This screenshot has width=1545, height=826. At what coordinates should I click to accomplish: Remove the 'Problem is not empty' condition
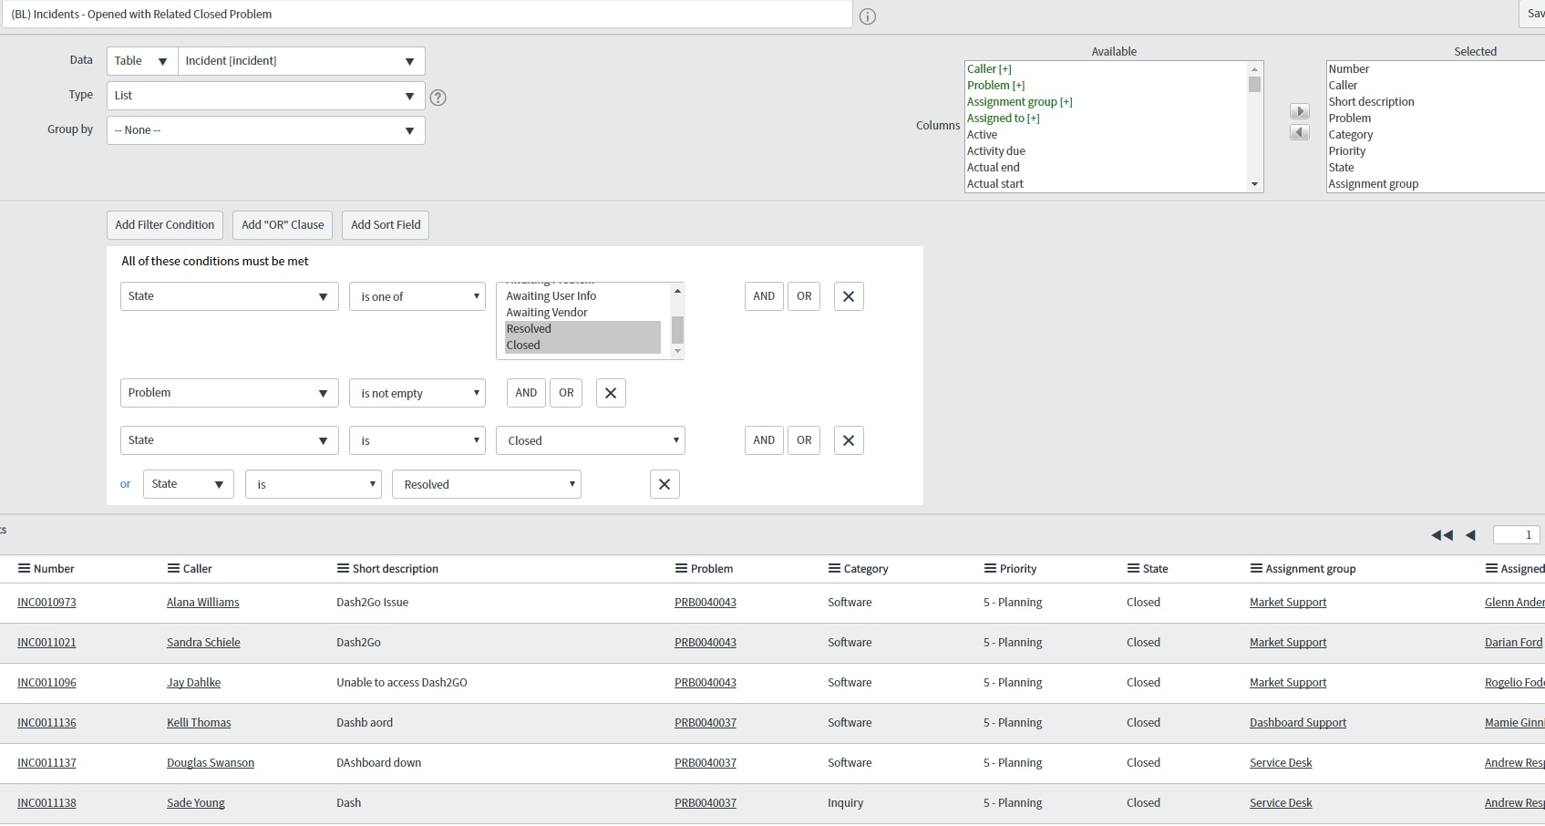[611, 393]
